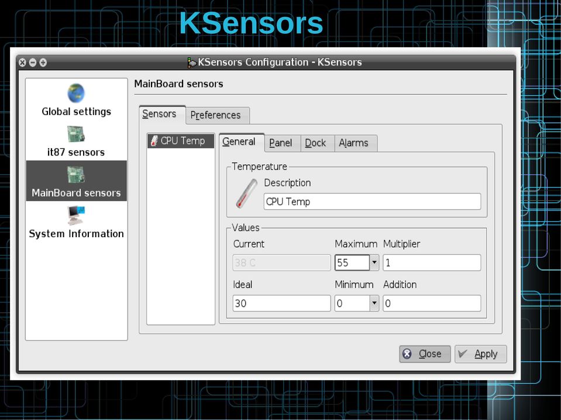561x420 pixels.
Task: Click the Description input containing CPU Temp
Action: pos(372,202)
